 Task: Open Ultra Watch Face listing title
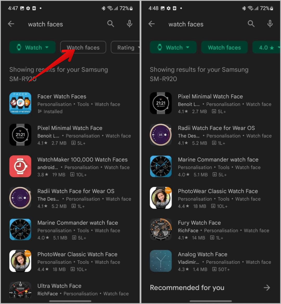[59, 286]
